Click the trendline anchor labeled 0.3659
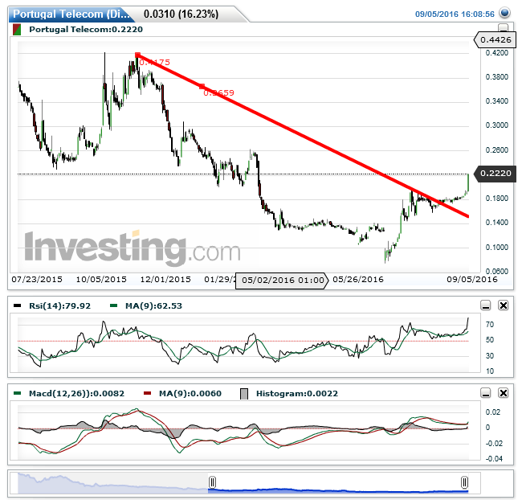522x504 pixels. pos(202,87)
